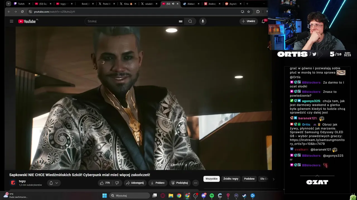Close the Posts X tab
Screen dimensions: 357x200
[114, 4]
